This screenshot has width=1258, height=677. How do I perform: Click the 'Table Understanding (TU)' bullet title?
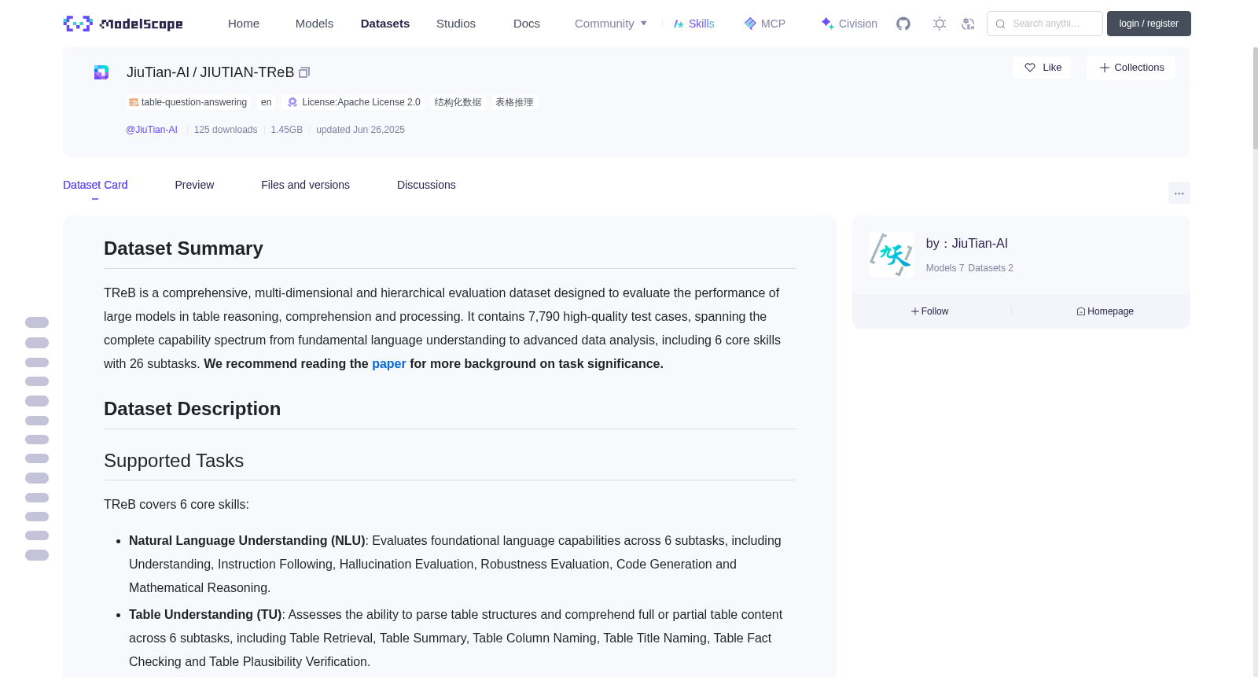coord(205,615)
